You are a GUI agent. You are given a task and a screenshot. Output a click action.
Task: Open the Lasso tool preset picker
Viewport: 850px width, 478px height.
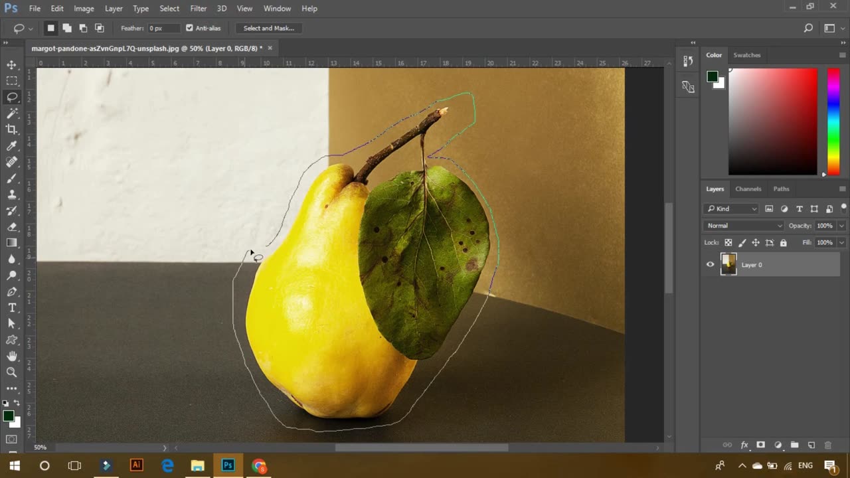22,28
